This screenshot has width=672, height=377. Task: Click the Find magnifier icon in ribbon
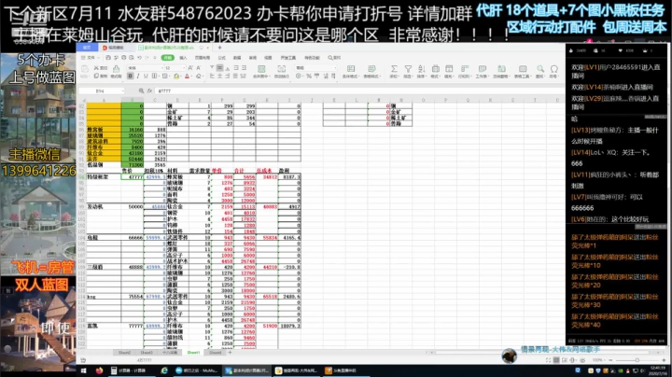[x=540, y=69]
